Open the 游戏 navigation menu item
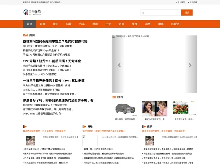The height and width of the screenshot is (165, 220). pyautogui.click(x=121, y=24)
